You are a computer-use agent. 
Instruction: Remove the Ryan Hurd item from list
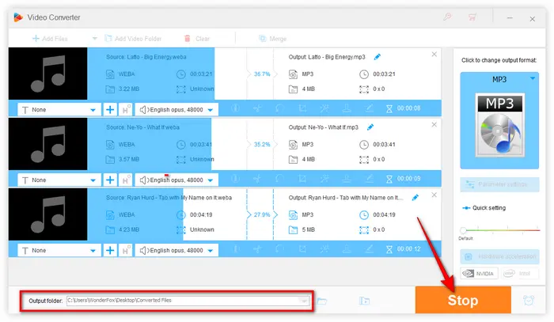[x=434, y=195]
